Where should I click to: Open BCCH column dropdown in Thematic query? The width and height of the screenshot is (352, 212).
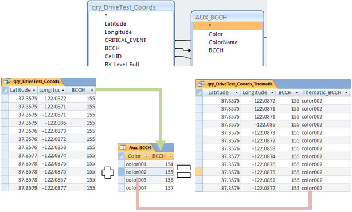(x=296, y=93)
